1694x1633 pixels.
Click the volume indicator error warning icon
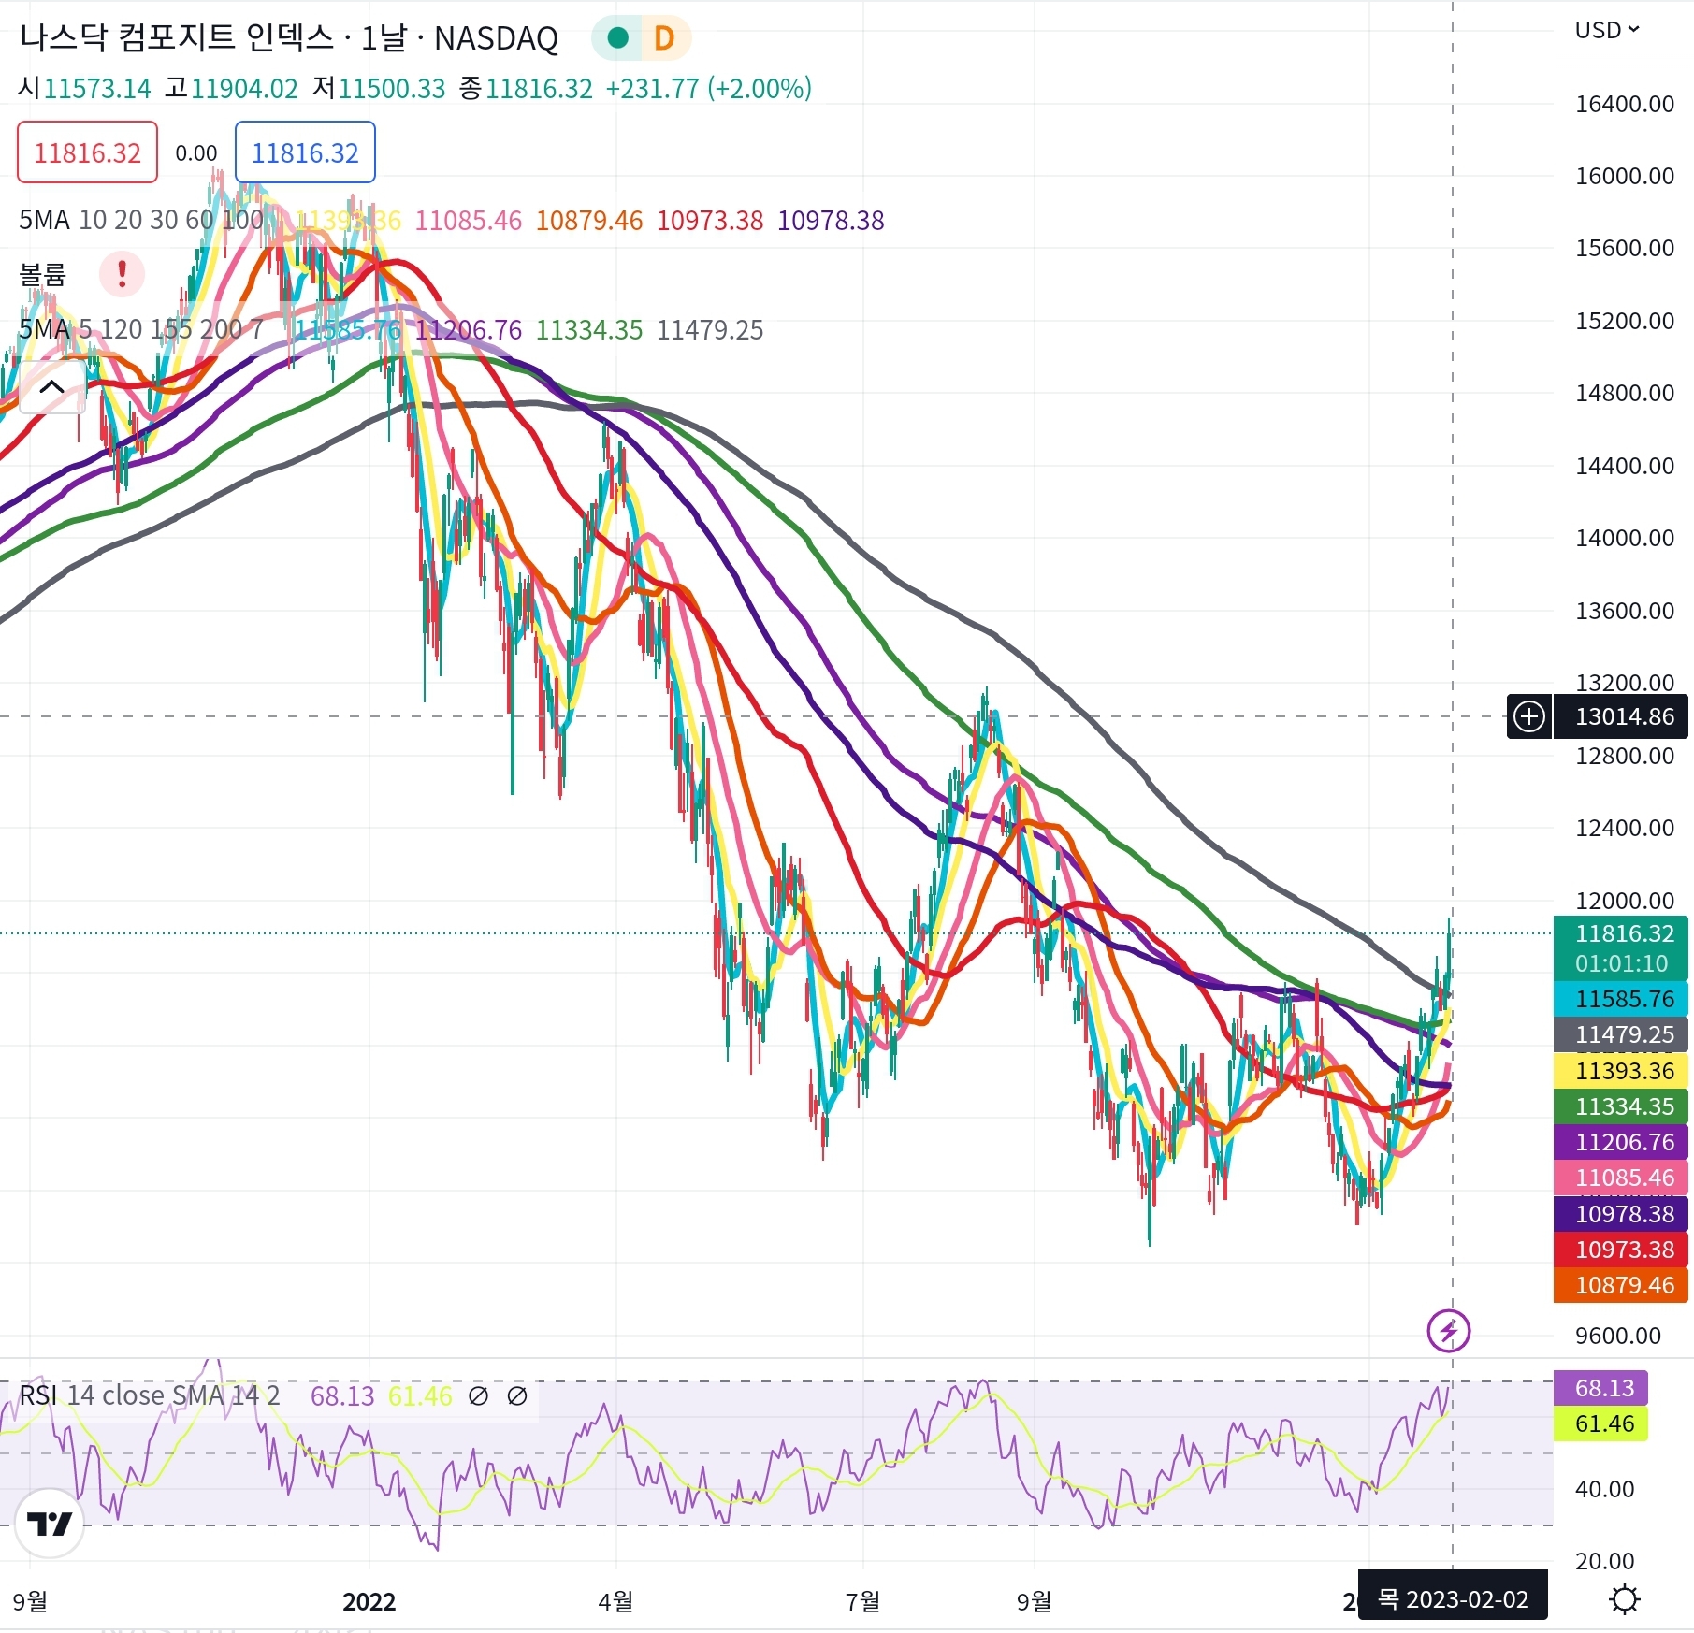coord(122,274)
